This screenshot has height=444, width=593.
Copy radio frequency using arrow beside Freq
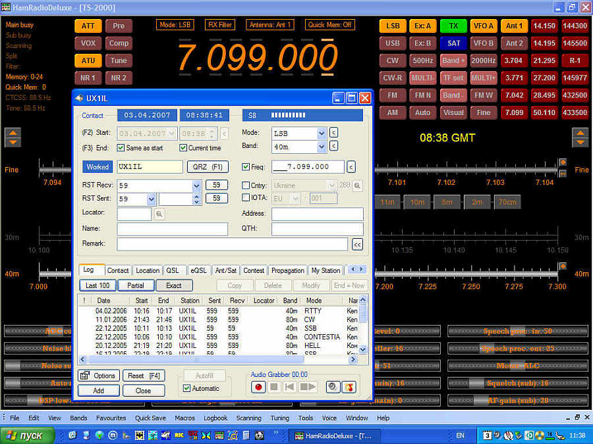tap(351, 166)
